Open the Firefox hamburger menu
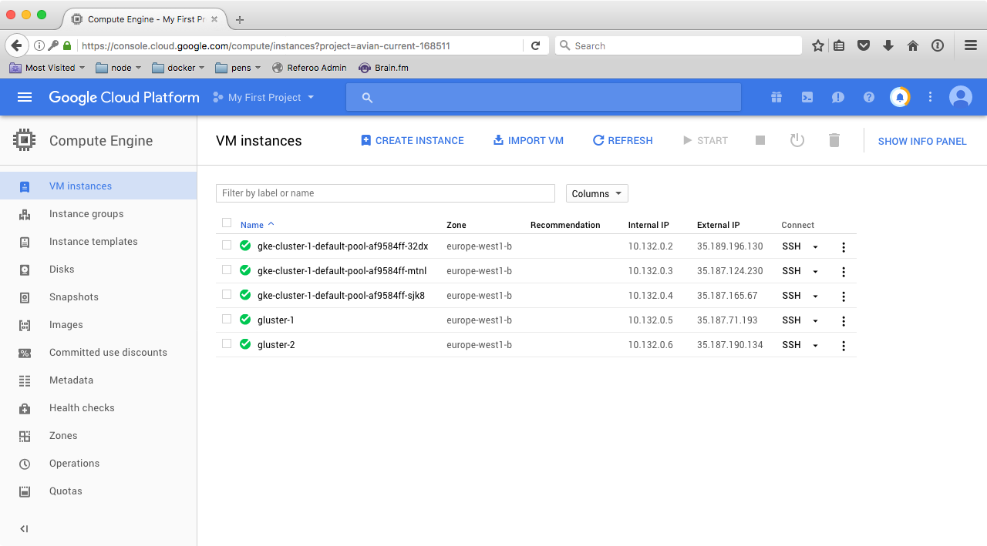The height and width of the screenshot is (546, 987). pos(971,45)
